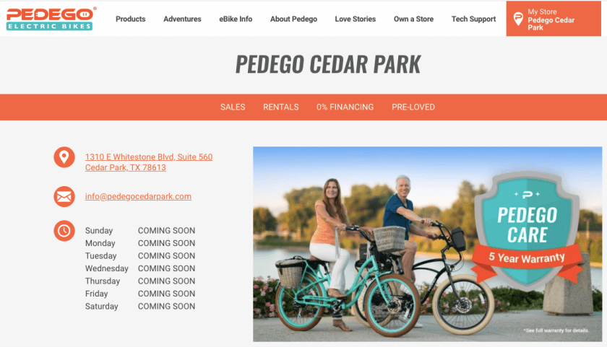Click the map pin location icon

(64, 157)
